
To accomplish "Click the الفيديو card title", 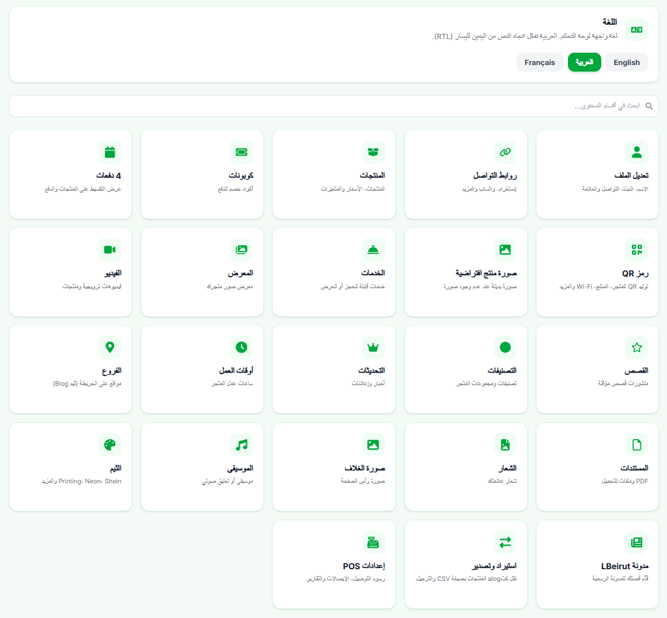I will 113,273.
